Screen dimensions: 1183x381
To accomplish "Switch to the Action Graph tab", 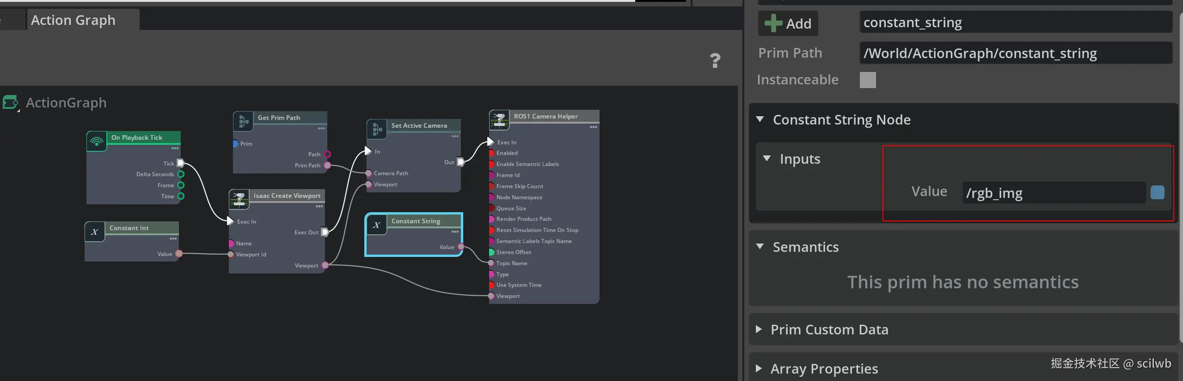I will click(73, 20).
